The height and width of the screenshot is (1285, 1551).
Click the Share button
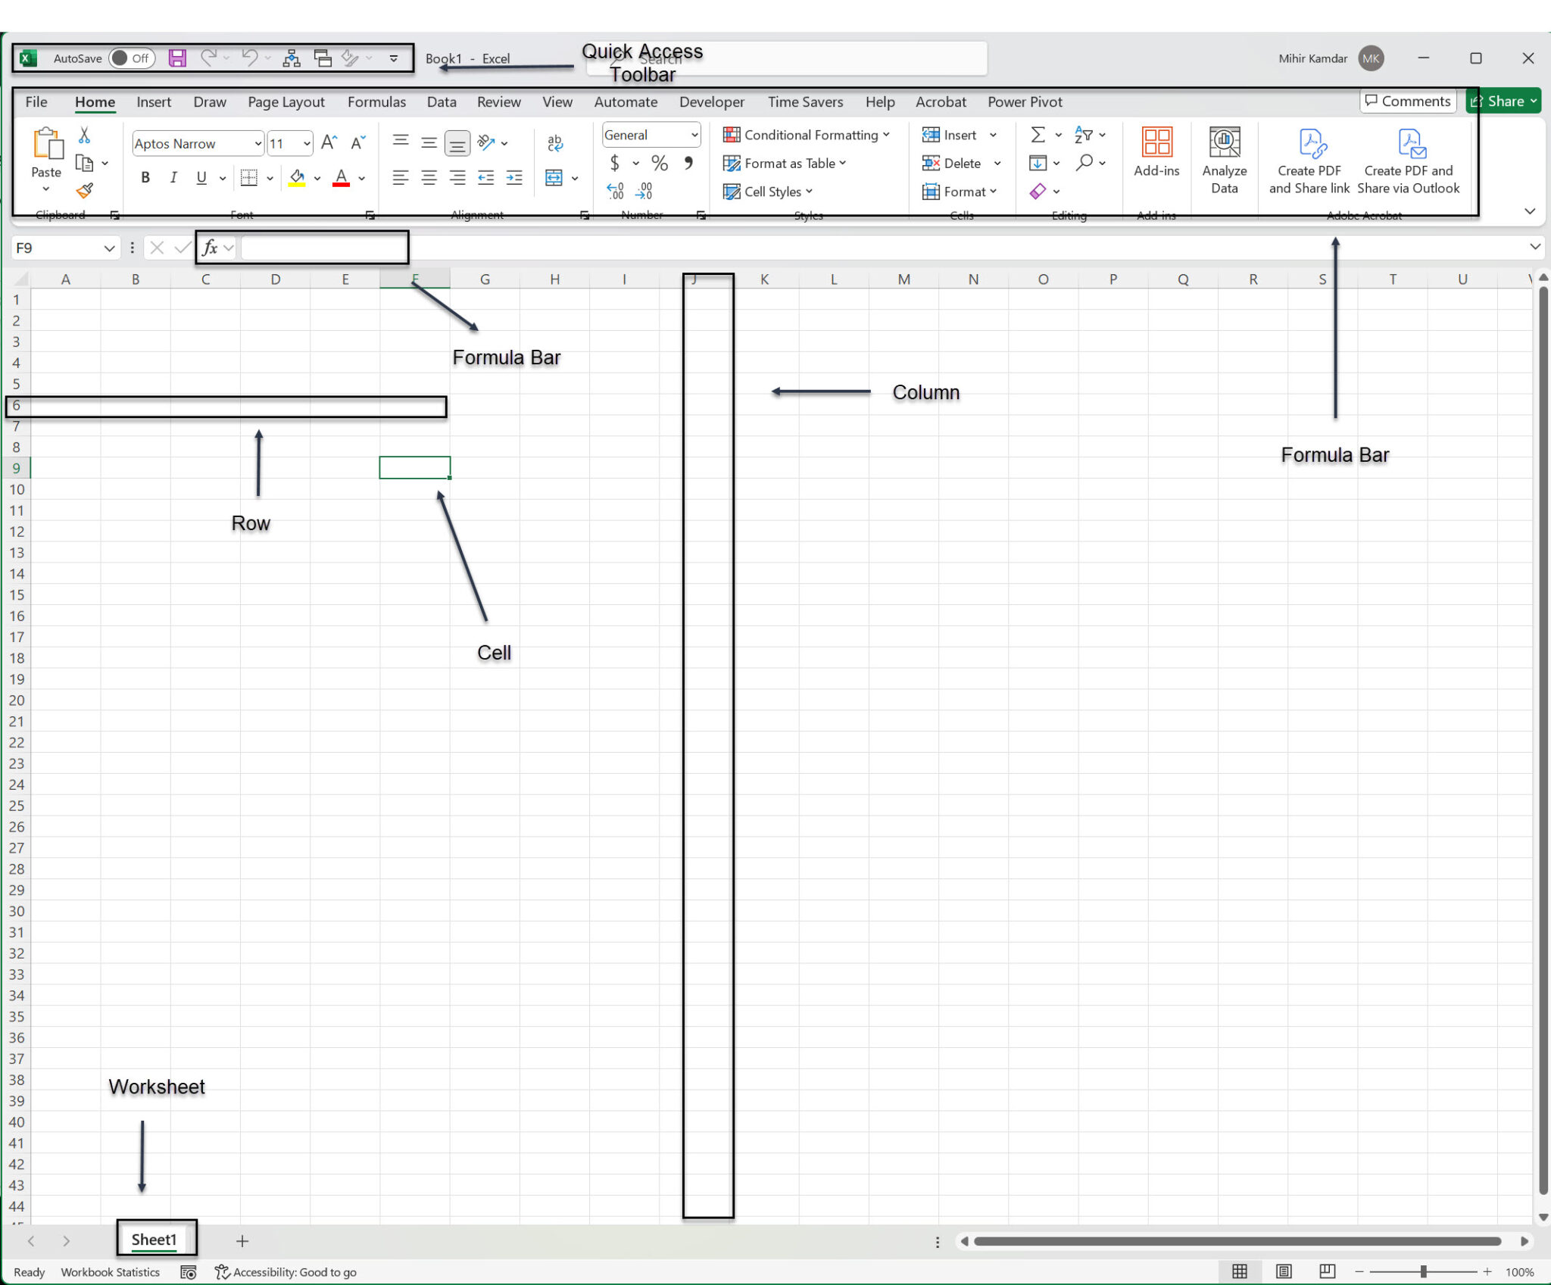(1503, 100)
